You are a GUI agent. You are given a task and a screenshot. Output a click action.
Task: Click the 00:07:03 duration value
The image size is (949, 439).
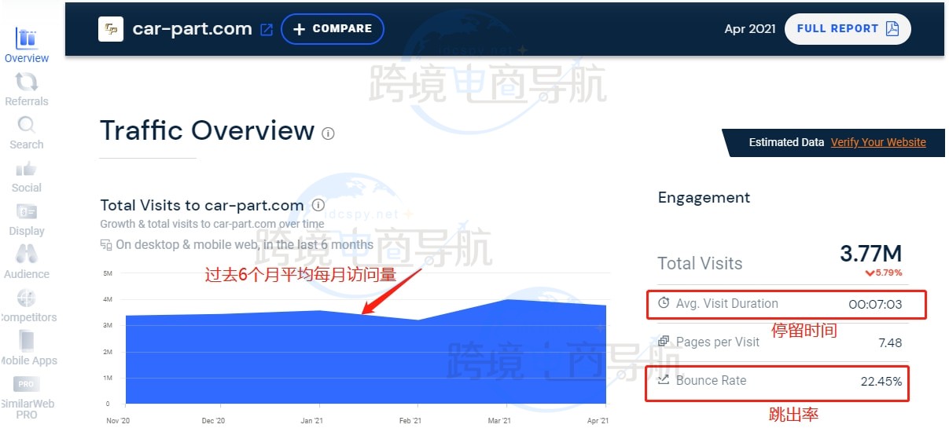click(x=875, y=304)
